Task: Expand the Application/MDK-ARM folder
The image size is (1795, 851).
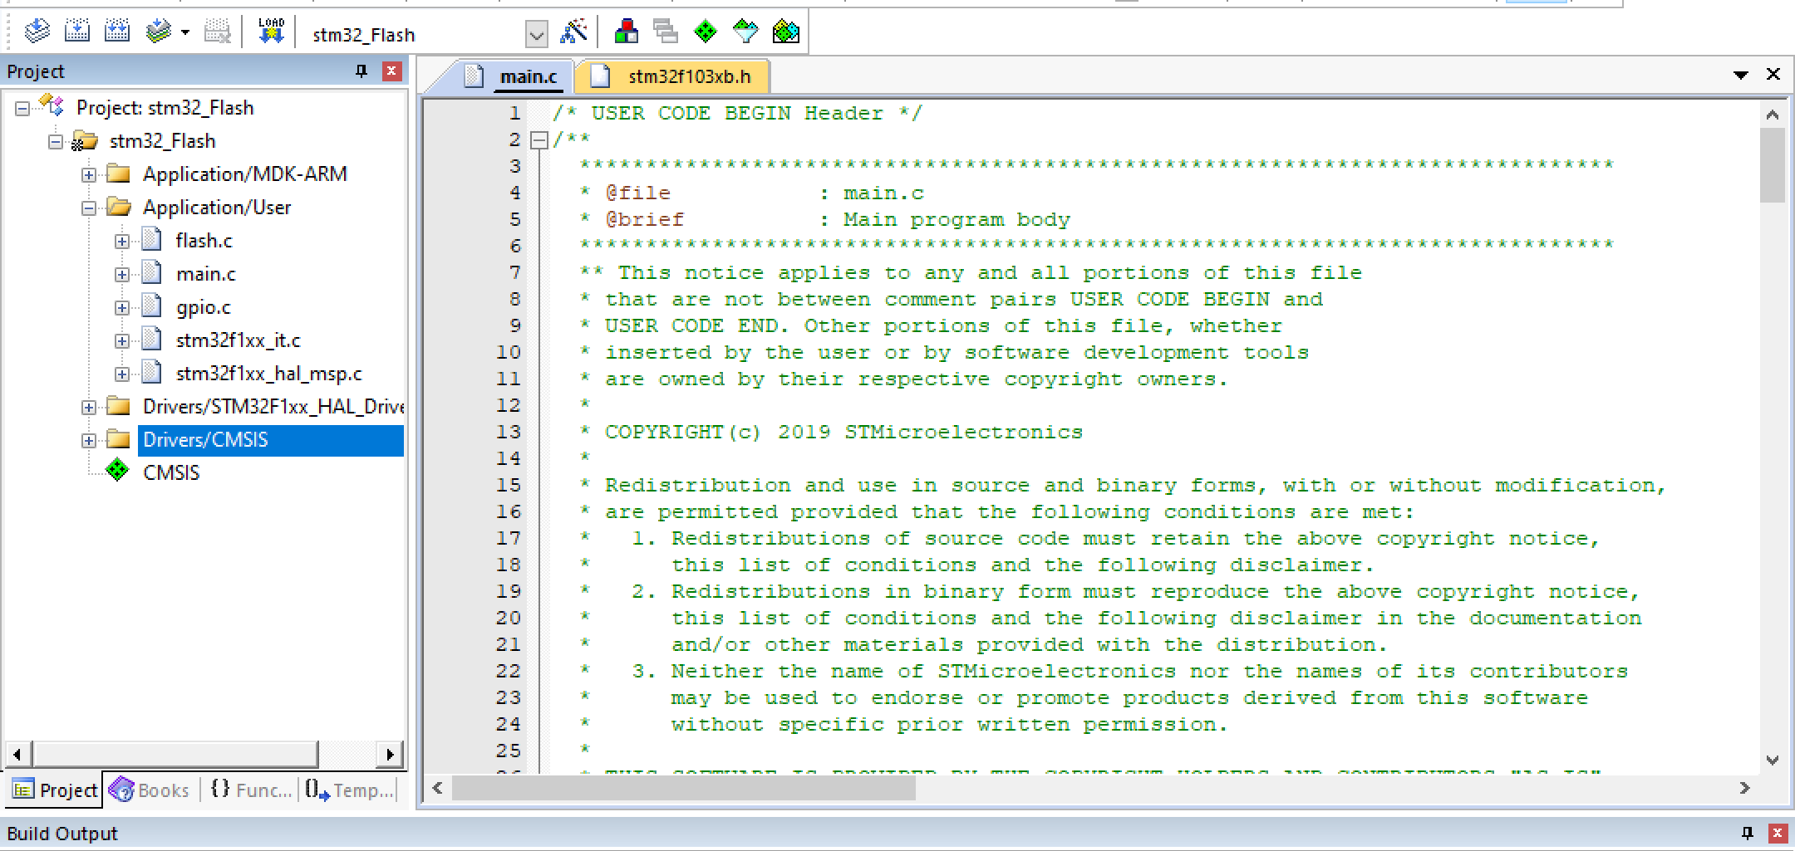Action: point(89,174)
